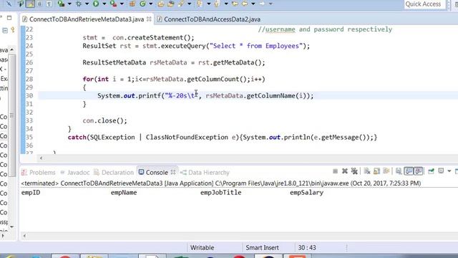
Task: Close the ConnectToDBAndRetrieveMetaData3.java tab
Action: [x=149, y=19]
